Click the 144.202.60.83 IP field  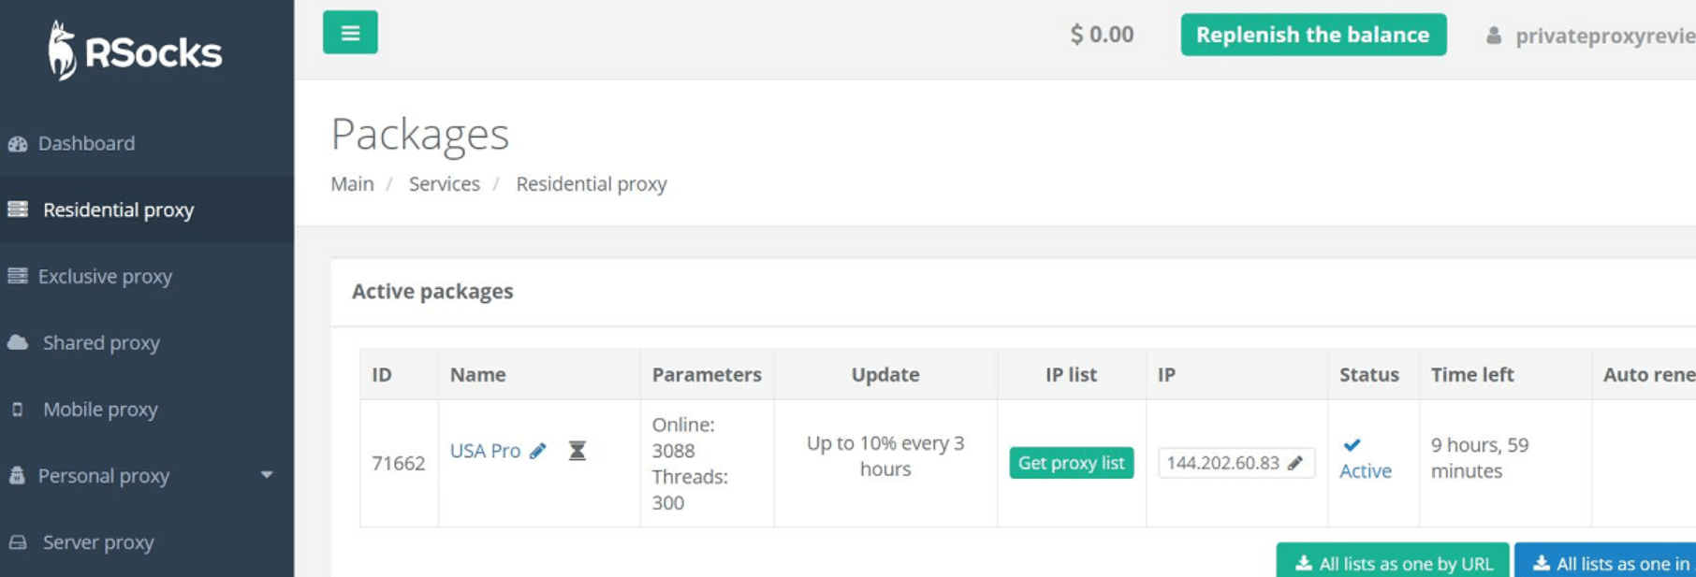1235,463
